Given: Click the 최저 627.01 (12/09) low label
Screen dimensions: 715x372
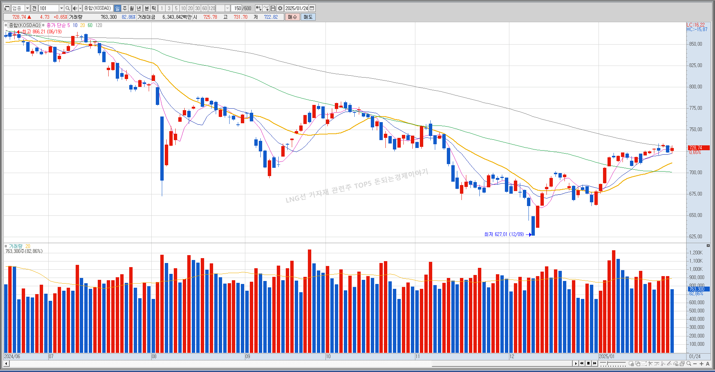Looking at the screenshot, I should pyautogui.click(x=504, y=234).
